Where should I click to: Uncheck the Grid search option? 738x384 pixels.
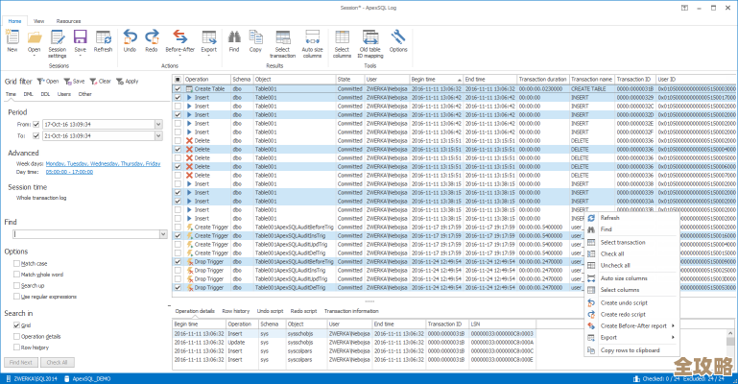pyautogui.click(x=14, y=325)
